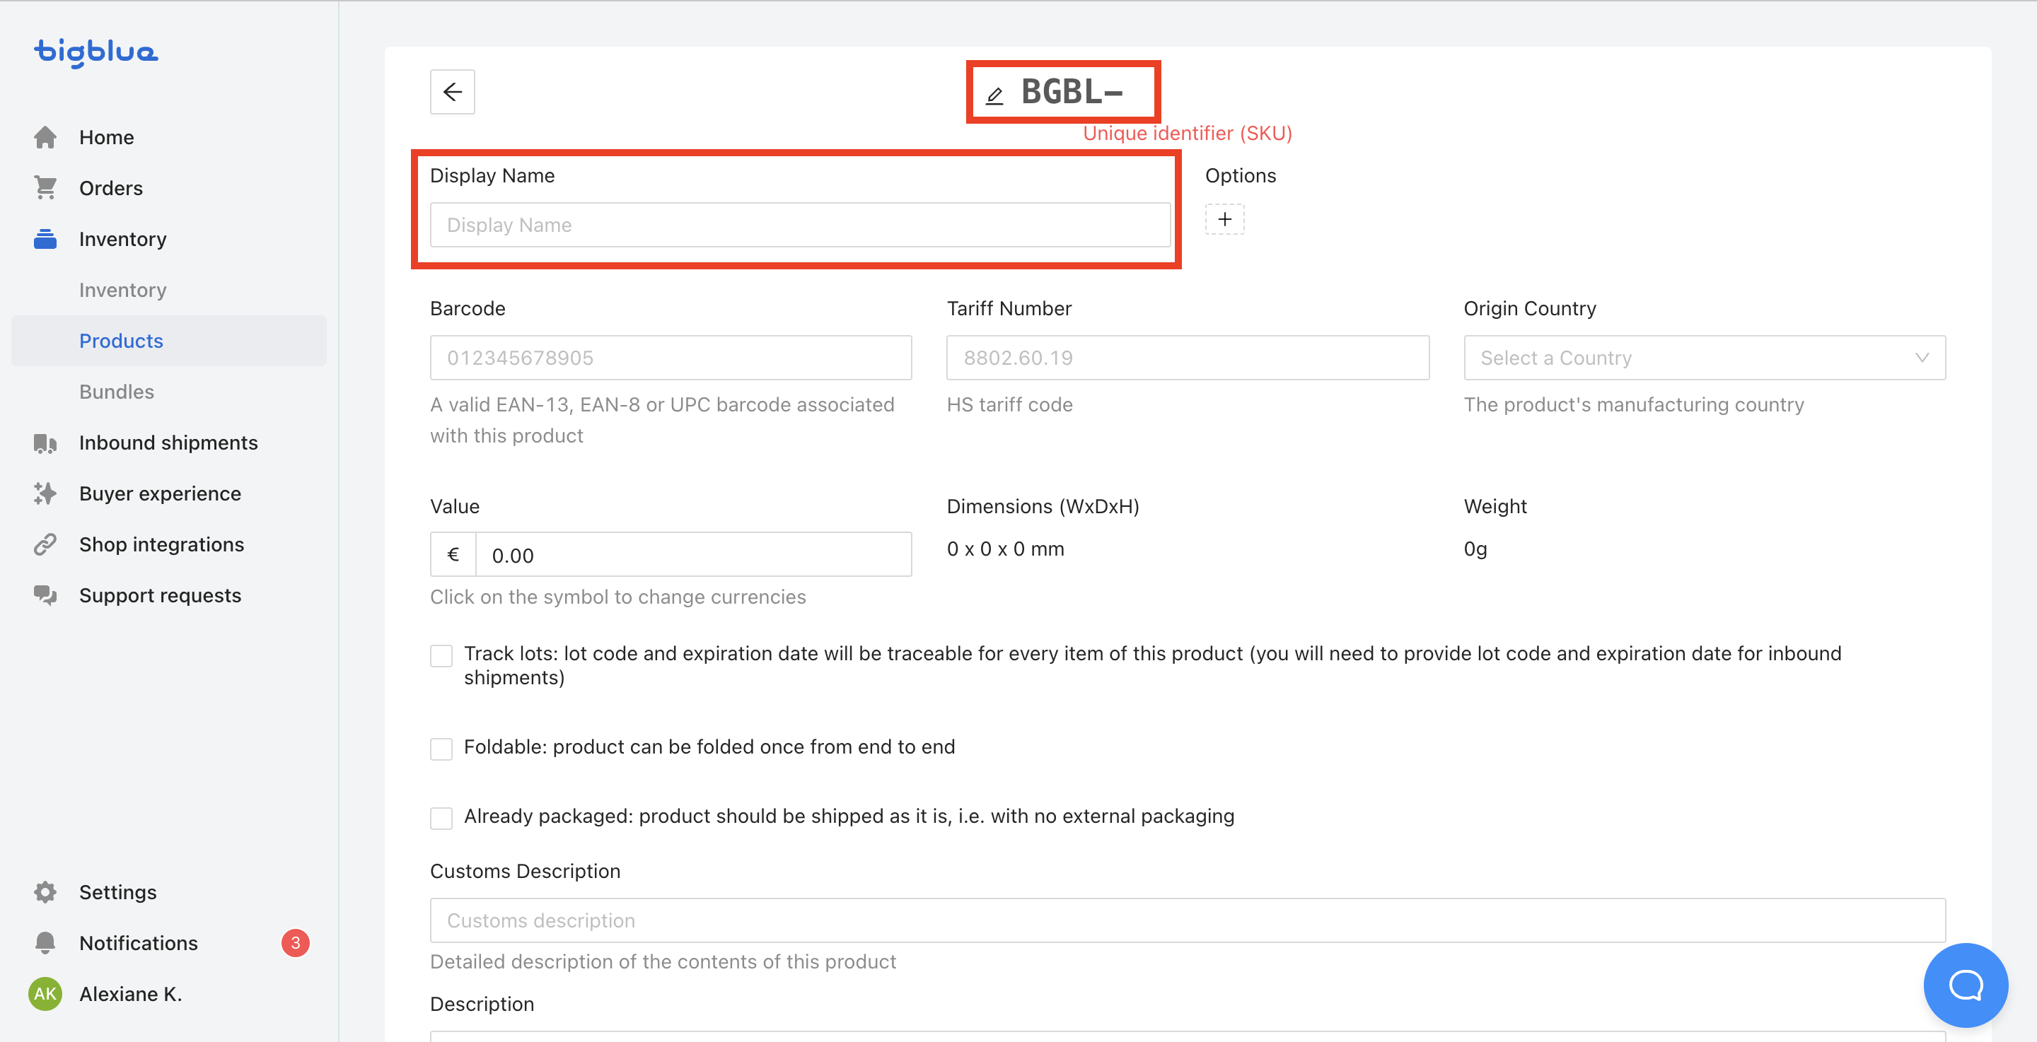Click the Orders cart icon

click(45, 188)
